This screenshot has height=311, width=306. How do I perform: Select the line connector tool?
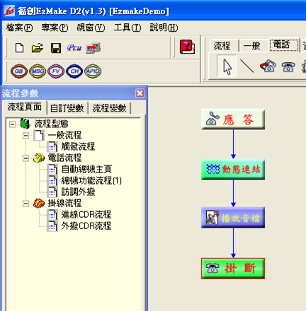[246, 66]
